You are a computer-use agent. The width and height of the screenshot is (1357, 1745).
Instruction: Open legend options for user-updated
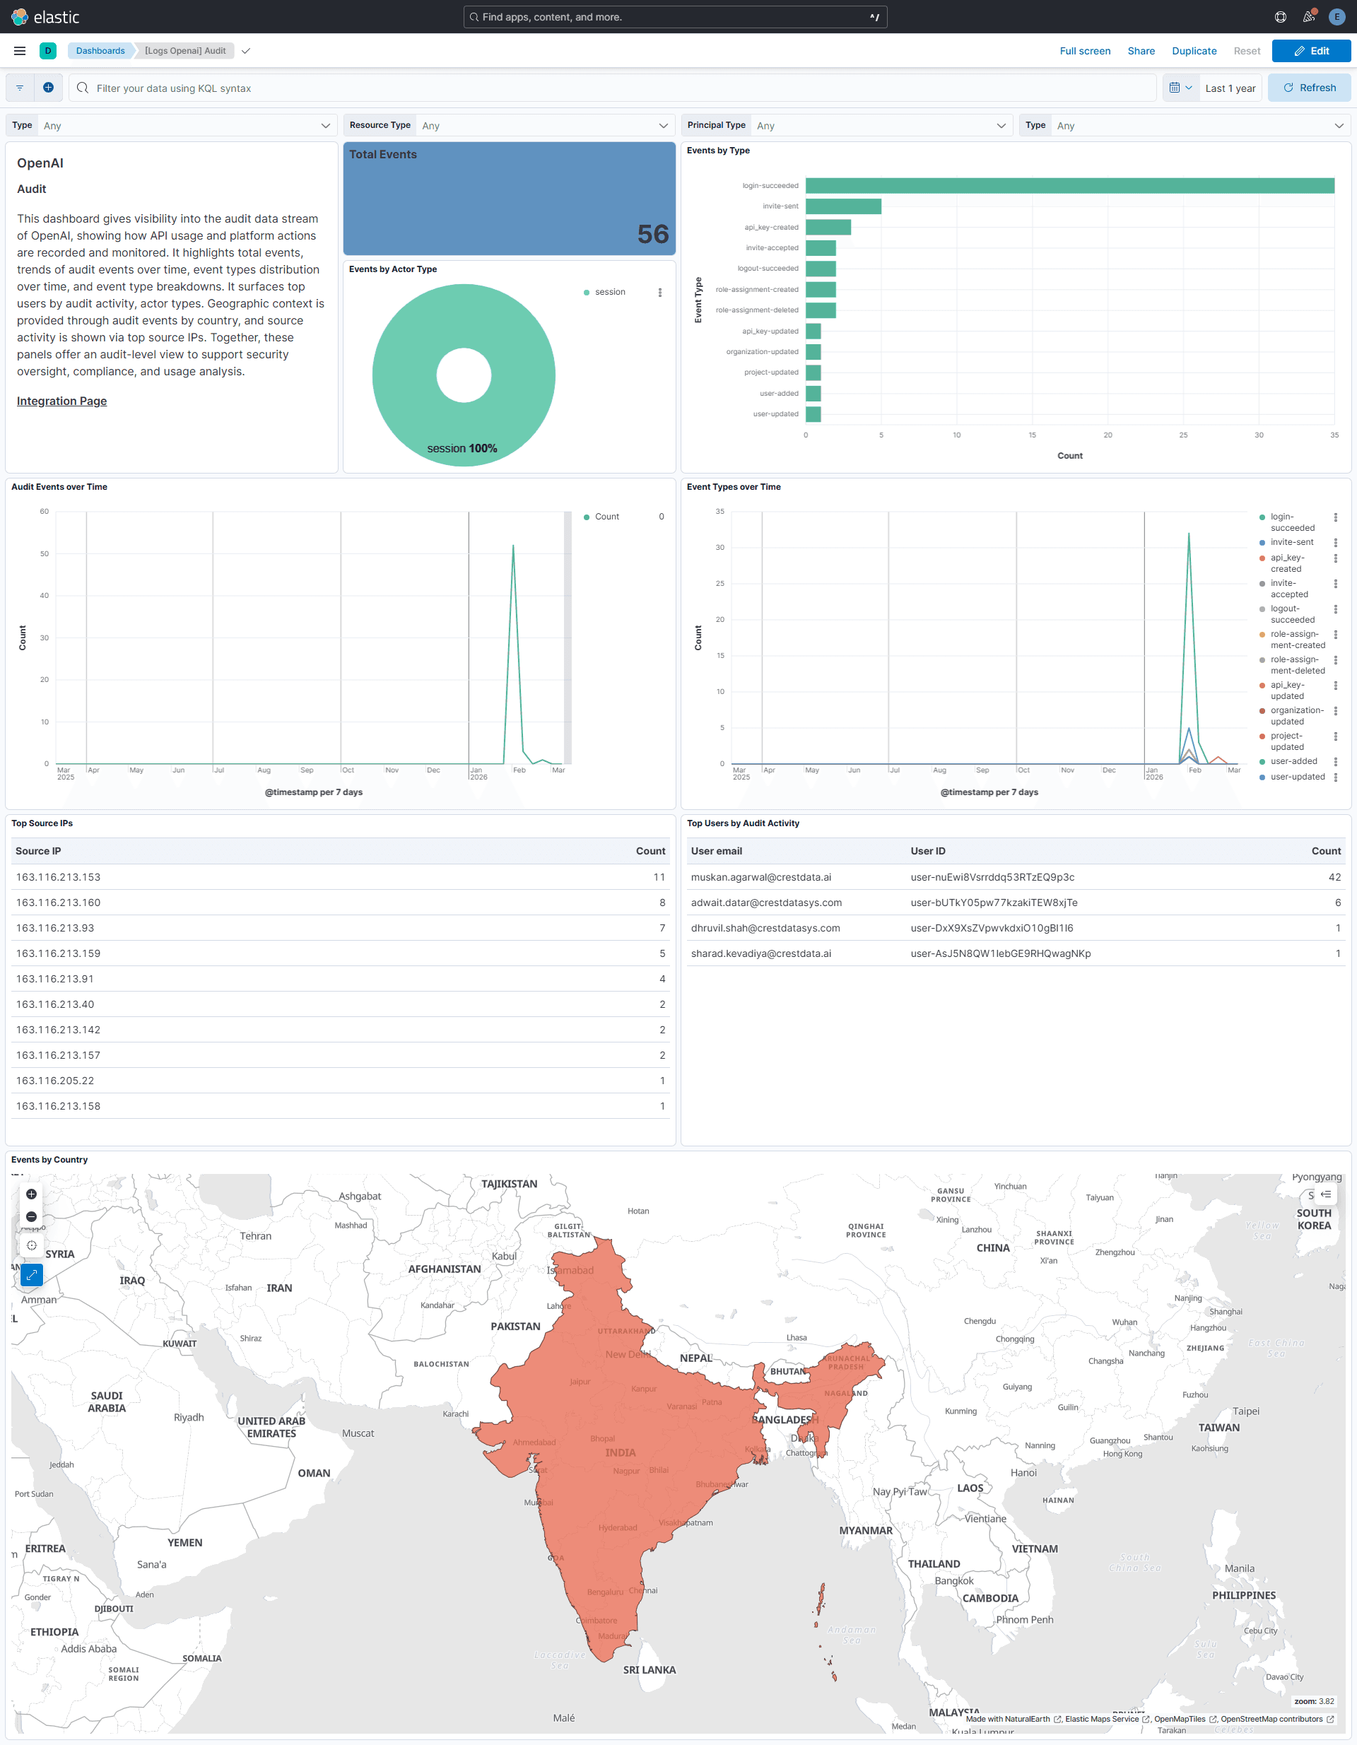pyautogui.click(x=1335, y=777)
